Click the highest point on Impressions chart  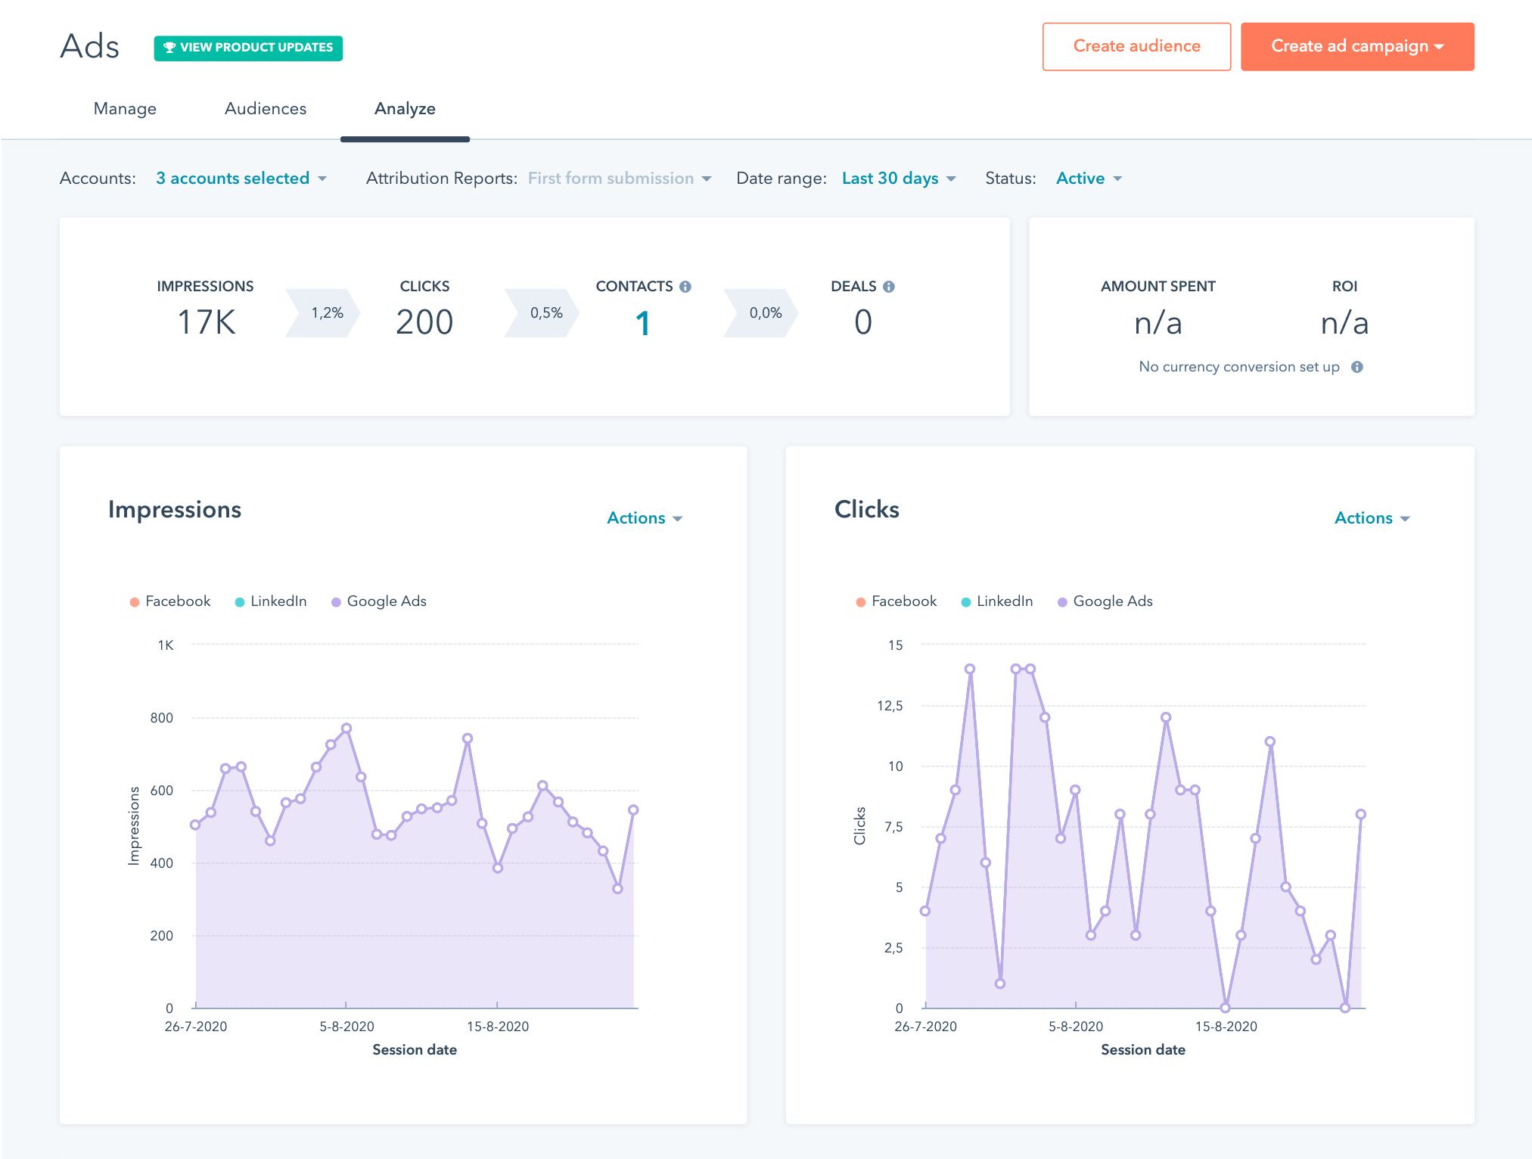346,729
